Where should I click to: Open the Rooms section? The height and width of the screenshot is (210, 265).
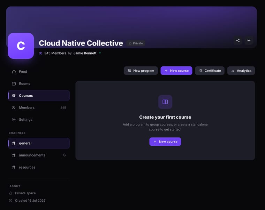click(x=39, y=83)
